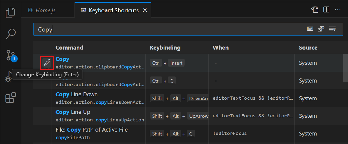Clear the keybindings search input
This screenshot has height=144, width=348.
point(332,29)
